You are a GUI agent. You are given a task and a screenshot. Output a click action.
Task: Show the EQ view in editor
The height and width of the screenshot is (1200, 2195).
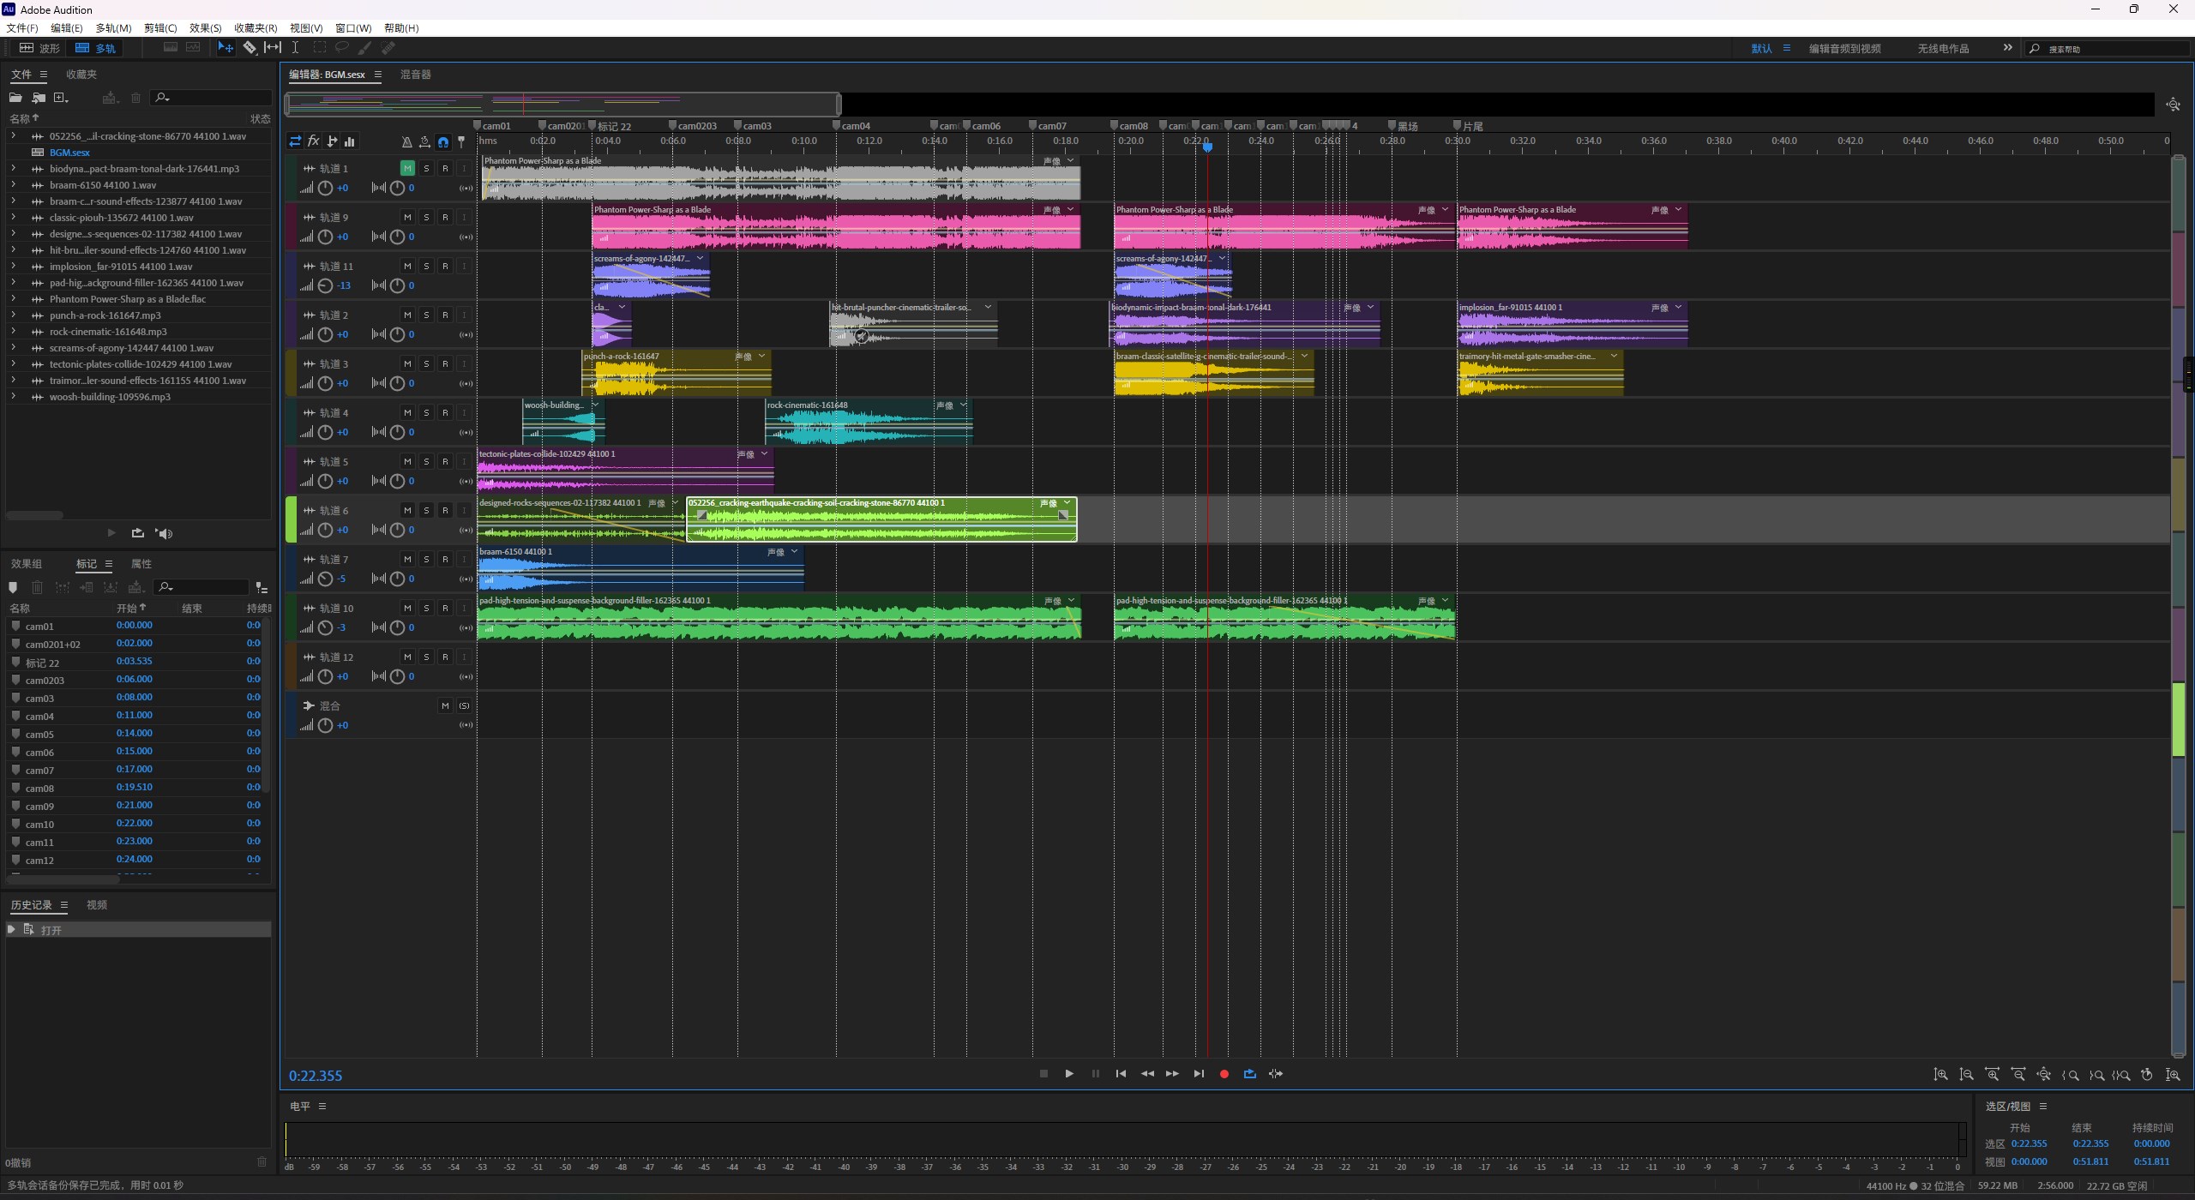tap(350, 141)
